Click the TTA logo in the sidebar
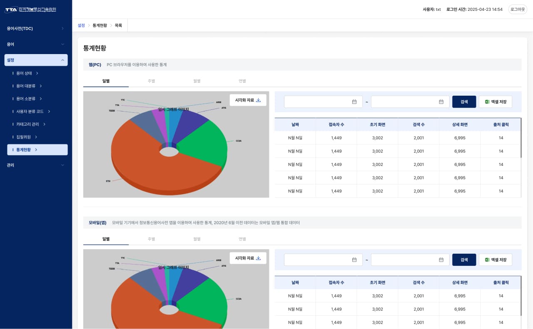This screenshot has width=533, height=329. (30, 10)
